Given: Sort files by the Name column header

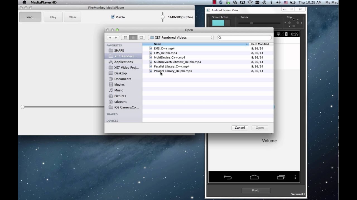Looking at the screenshot, I should click(x=196, y=44).
